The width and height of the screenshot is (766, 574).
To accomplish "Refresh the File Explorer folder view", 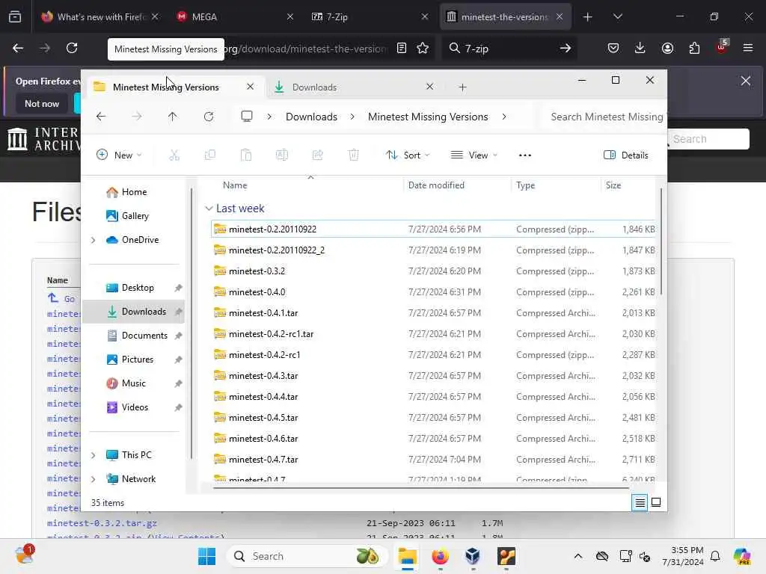I will point(209,117).
